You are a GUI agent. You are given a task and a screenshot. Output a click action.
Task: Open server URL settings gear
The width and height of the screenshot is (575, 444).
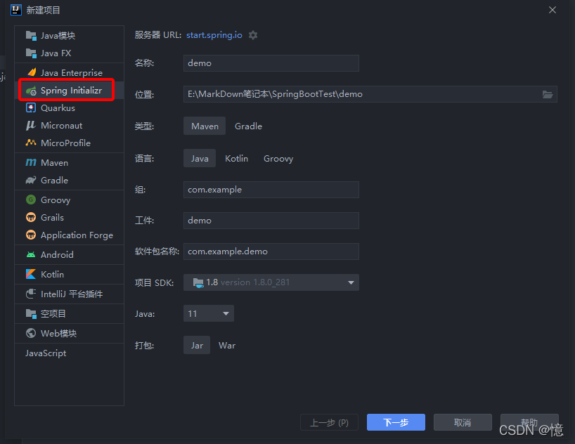[253, 35]
